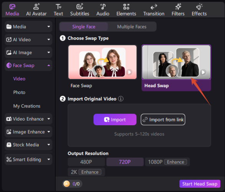The width and height of the screenshot is (225, 192).
Task: Click the Stock Media sidebar icon
Action: [9, 145]
